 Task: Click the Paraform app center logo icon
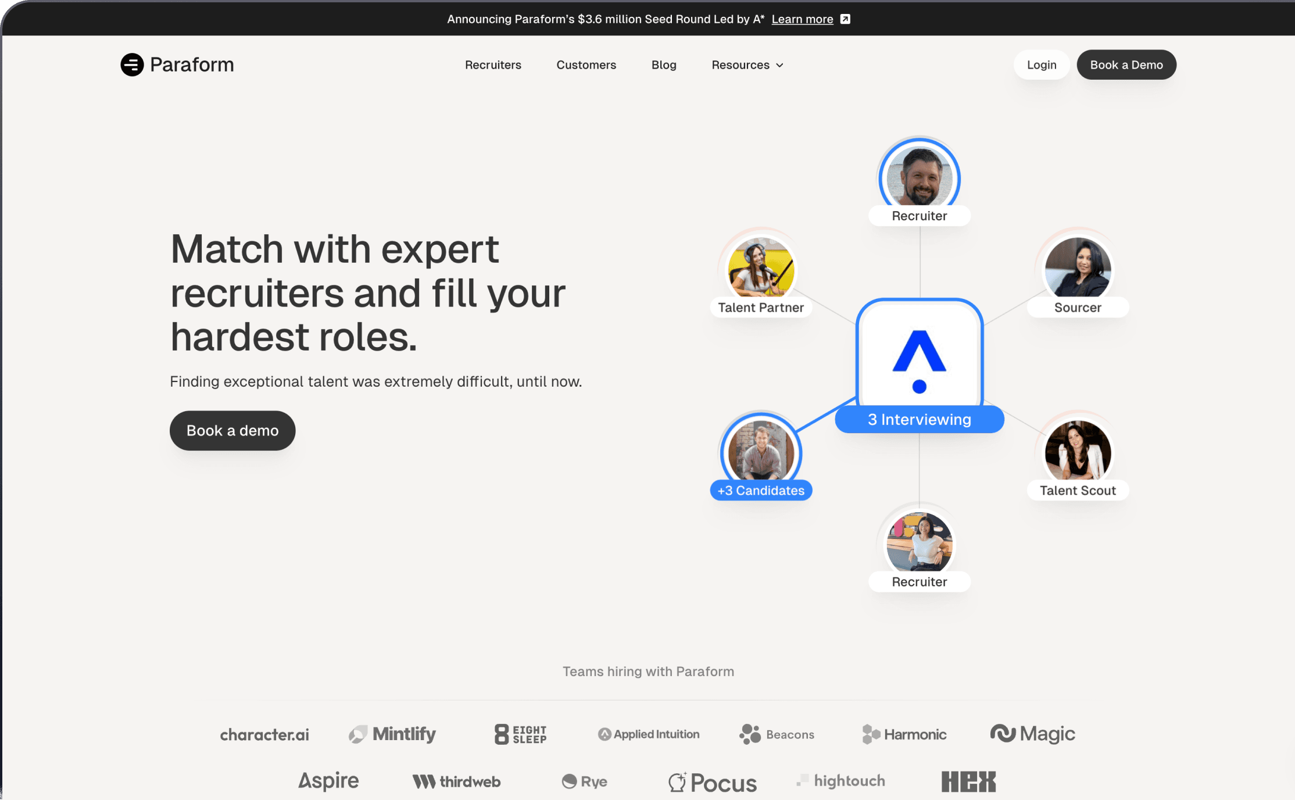click(x=918, y=360)
